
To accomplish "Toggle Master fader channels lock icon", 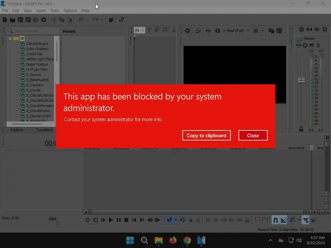I will (x=301, y=129).
